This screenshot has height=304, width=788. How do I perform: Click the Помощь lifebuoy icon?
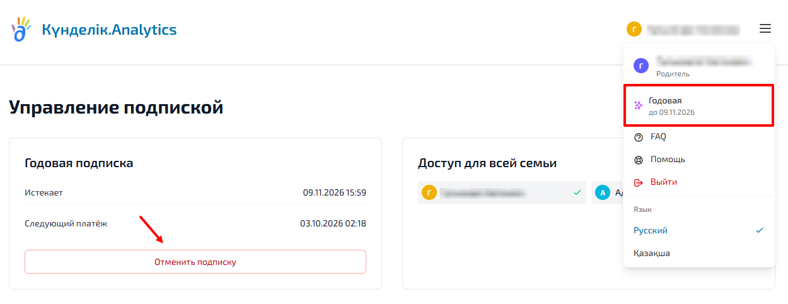pos(639,160)
